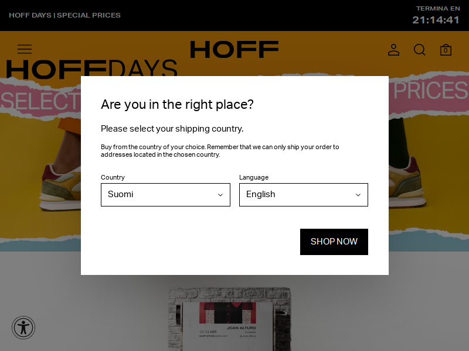Click the Language dropdown chevron arrow
469x351 pixels.
click(x=358, y=195)
